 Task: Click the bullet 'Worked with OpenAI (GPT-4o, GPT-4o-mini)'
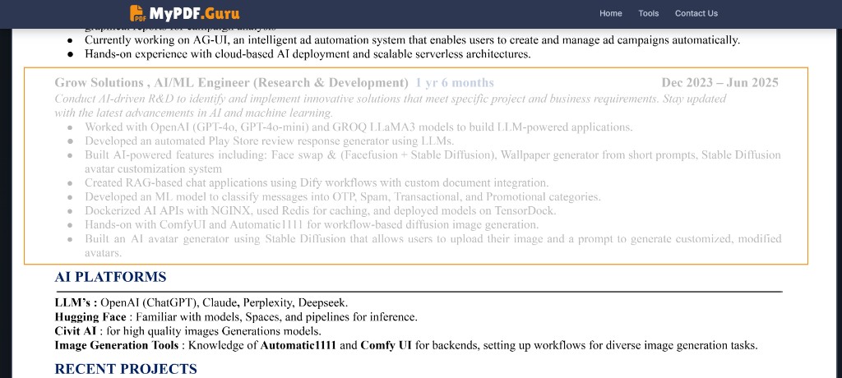click(359, 127)
